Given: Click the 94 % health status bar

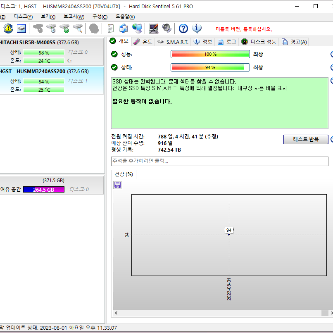Looking at the screenshot, I should (x=210, y=67).
